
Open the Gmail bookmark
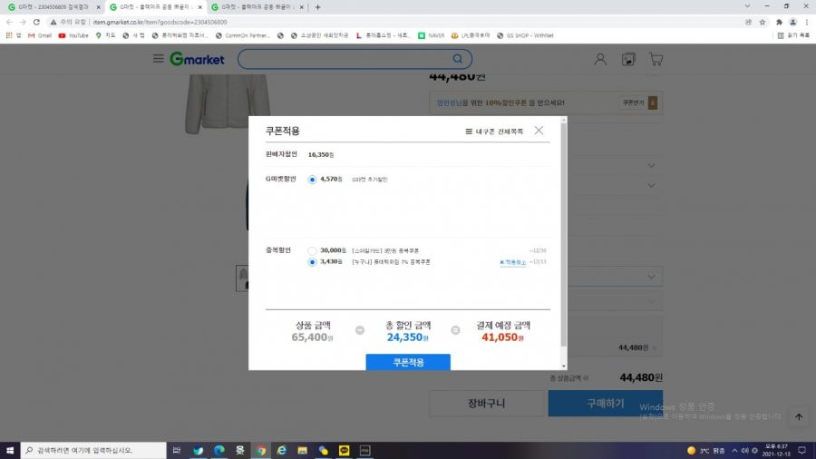(40, 35)
